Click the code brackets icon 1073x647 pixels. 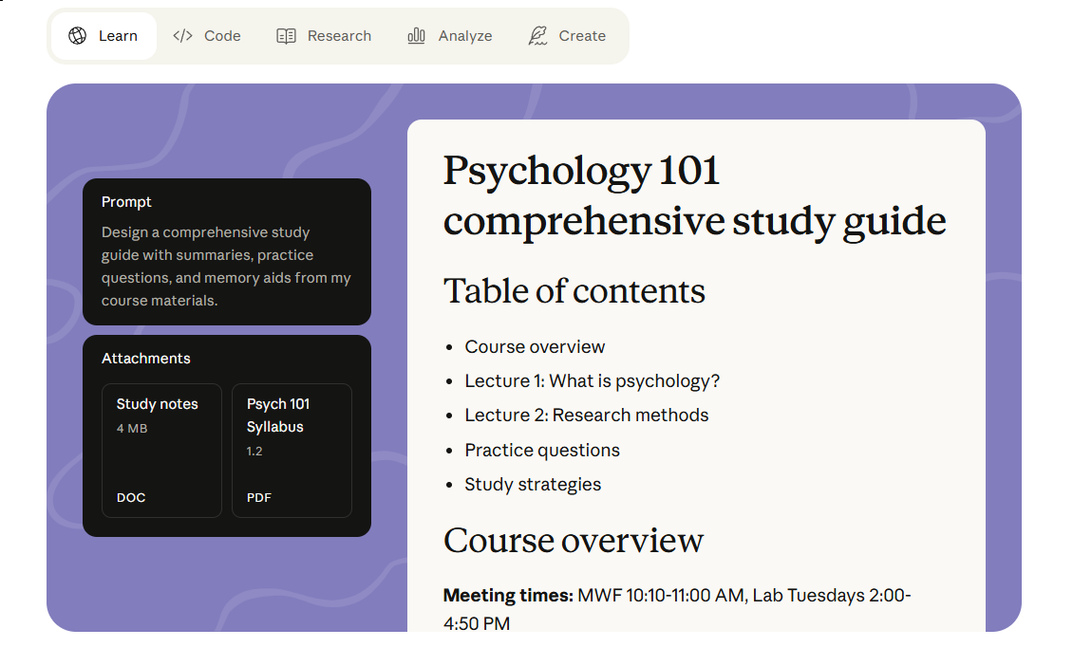[182, 36]
